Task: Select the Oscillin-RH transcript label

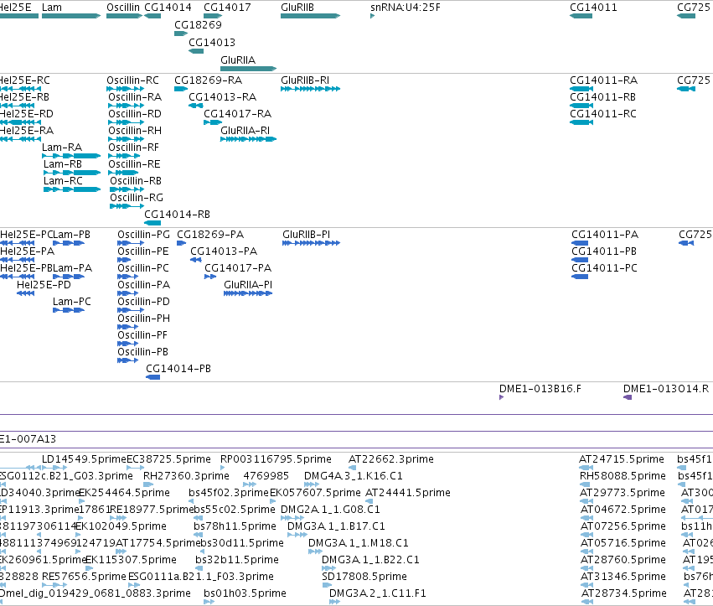Action: (x=135, y=131)
